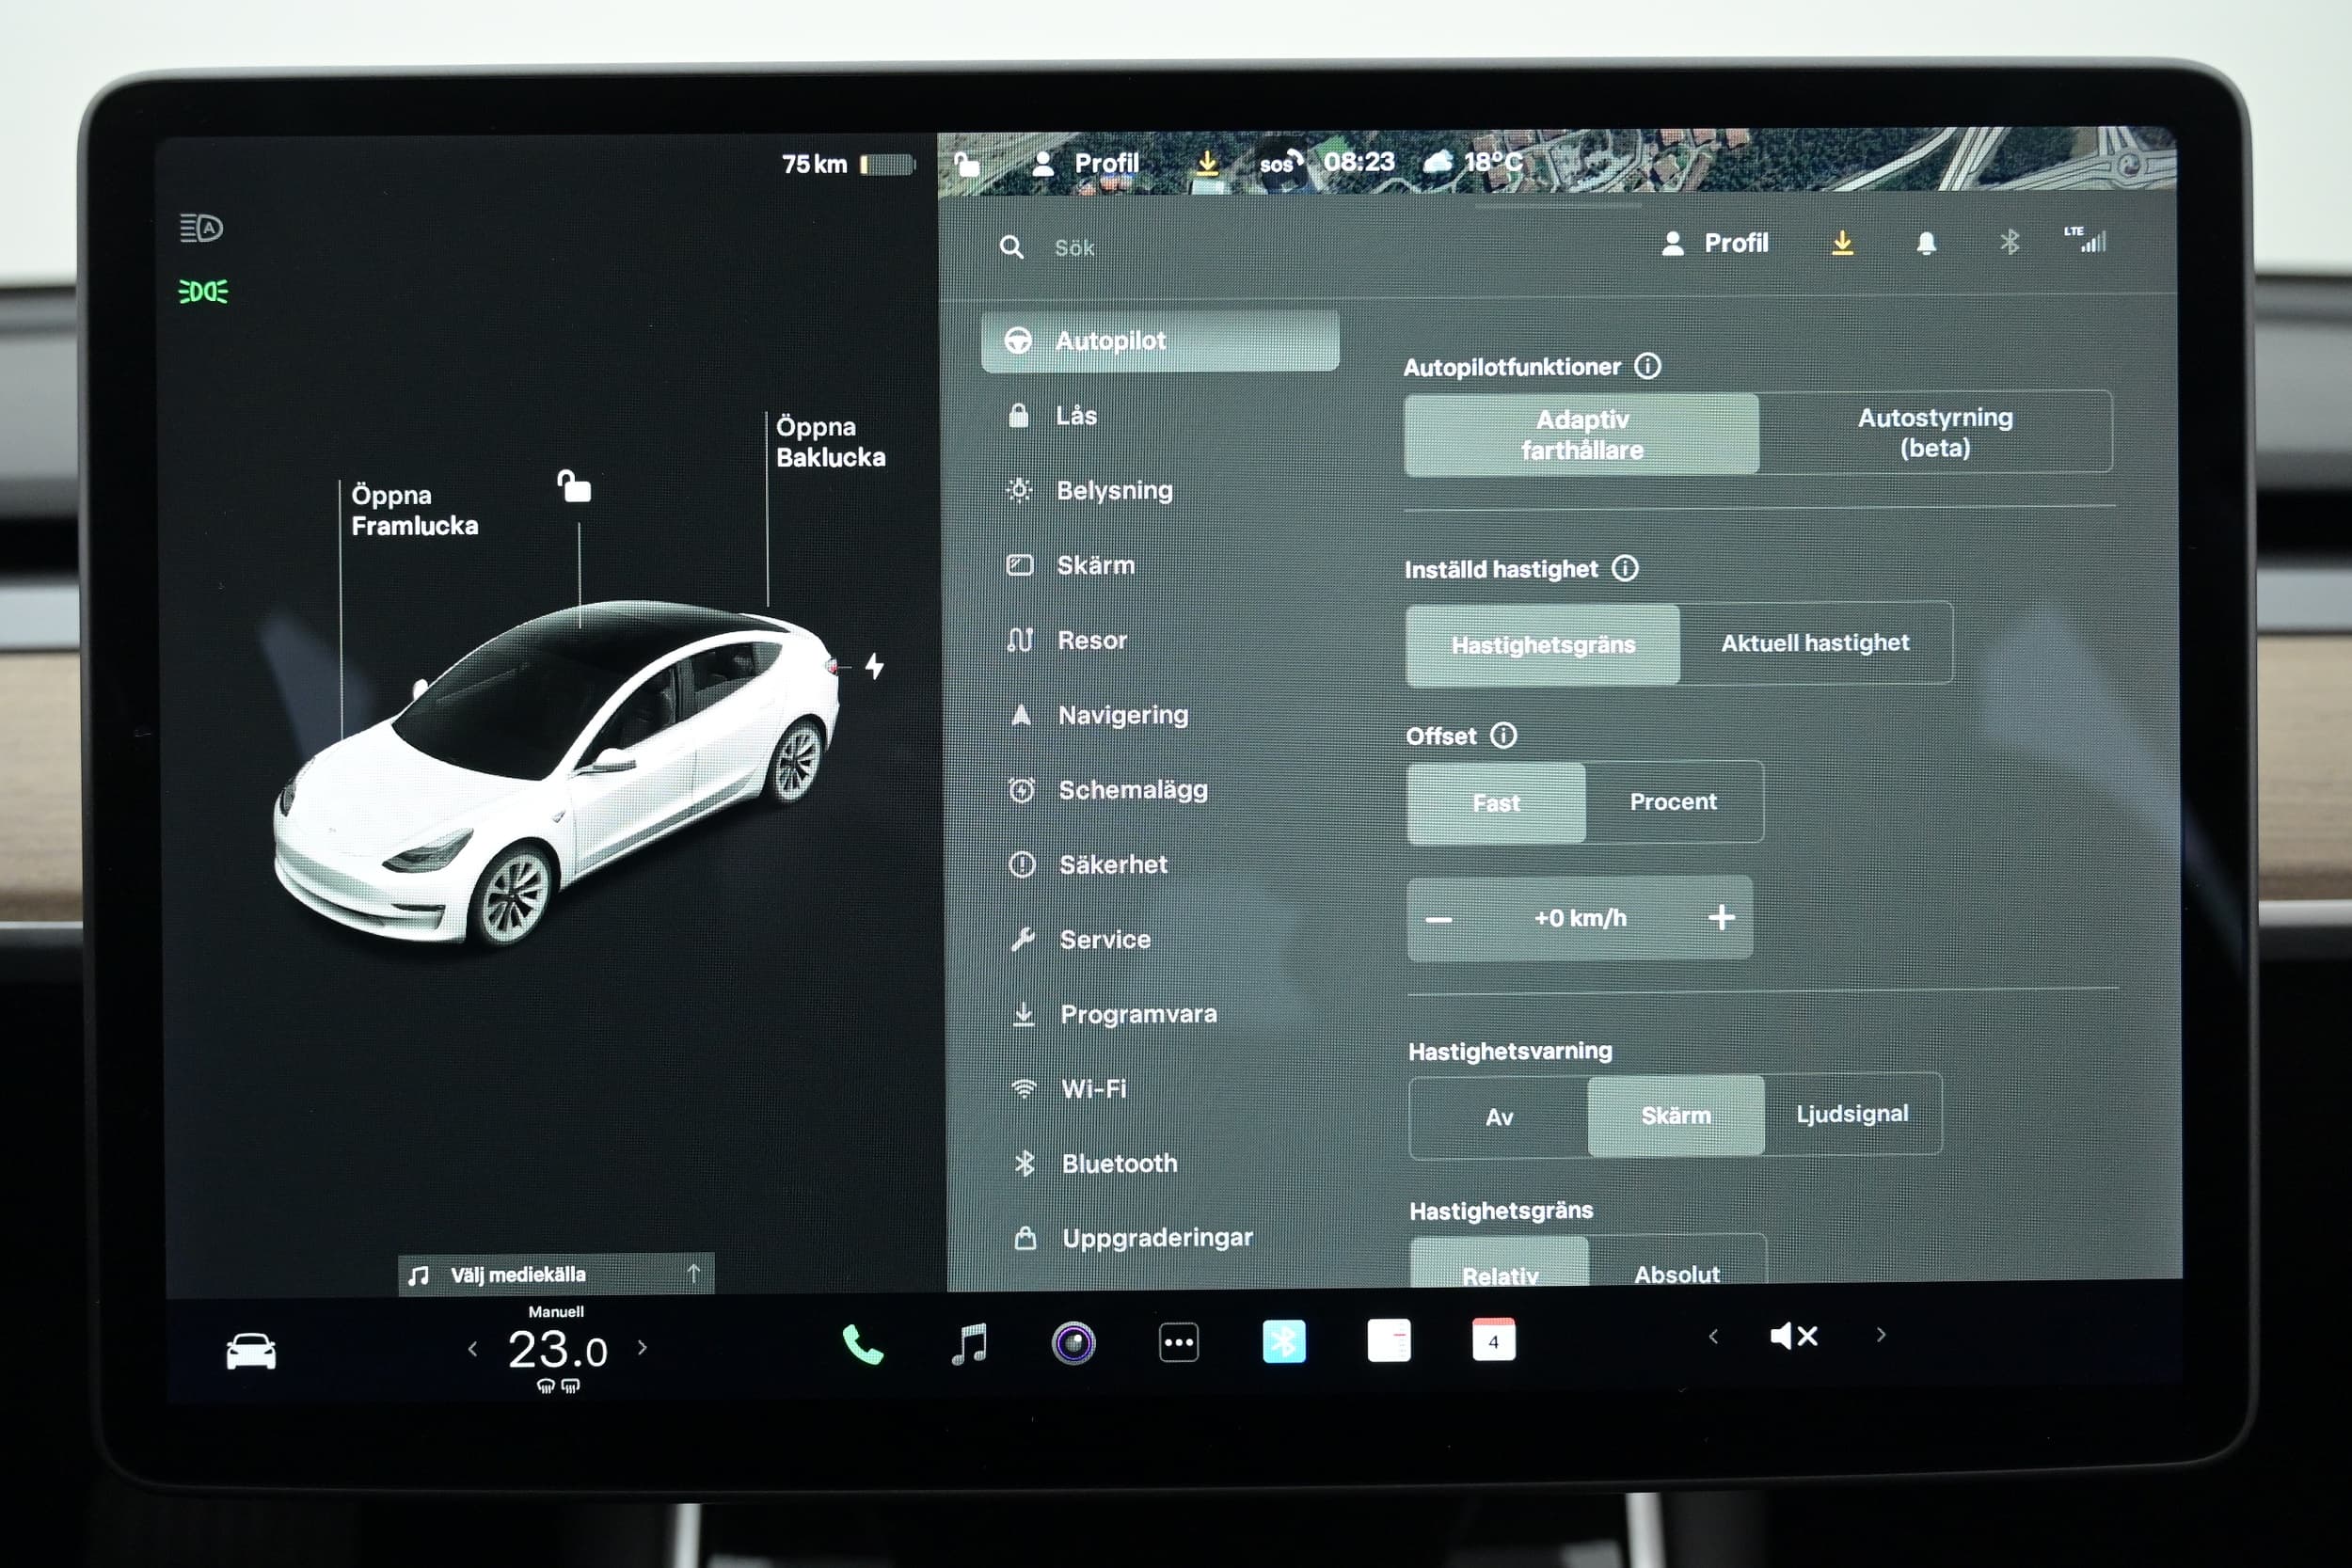The height and width of the screenshot is (1568, 2352).
Task: Expand the media source panel arrow
Action: [x=694, y=1272]
